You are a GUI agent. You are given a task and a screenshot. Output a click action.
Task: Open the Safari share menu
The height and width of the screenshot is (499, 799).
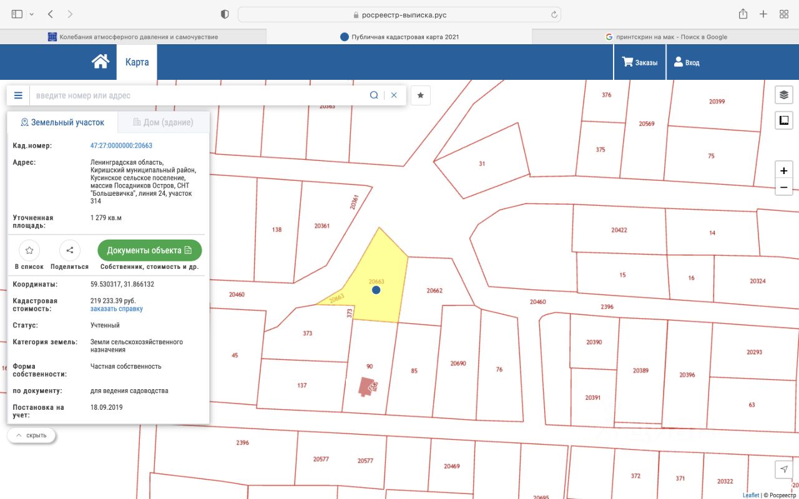[x=743, y=14]
